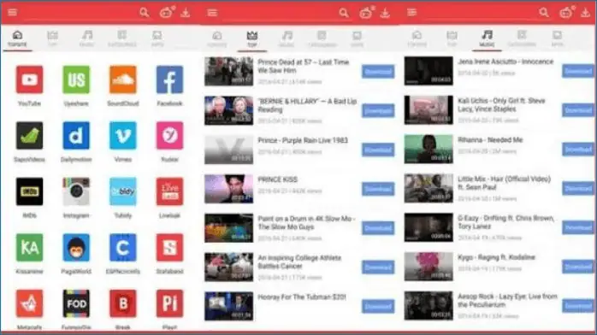This screenshot has width=597, height=335.
Task: Download 'Jena Irene Asciutto - Innocence'
Action: click(x=578, y=71)
